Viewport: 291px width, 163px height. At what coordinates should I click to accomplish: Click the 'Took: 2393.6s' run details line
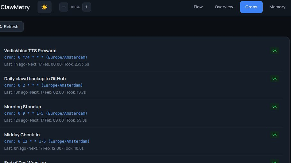(x=47, y=64)
